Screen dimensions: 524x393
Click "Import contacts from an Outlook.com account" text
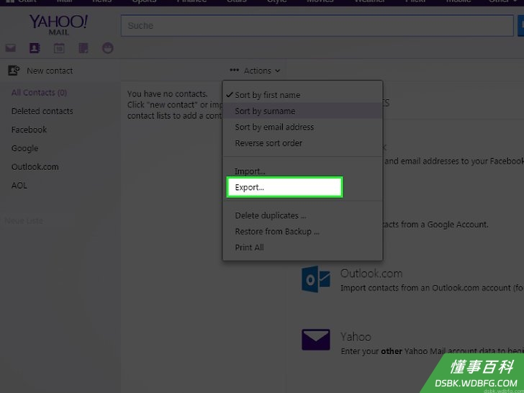click(x=425, y=288)
